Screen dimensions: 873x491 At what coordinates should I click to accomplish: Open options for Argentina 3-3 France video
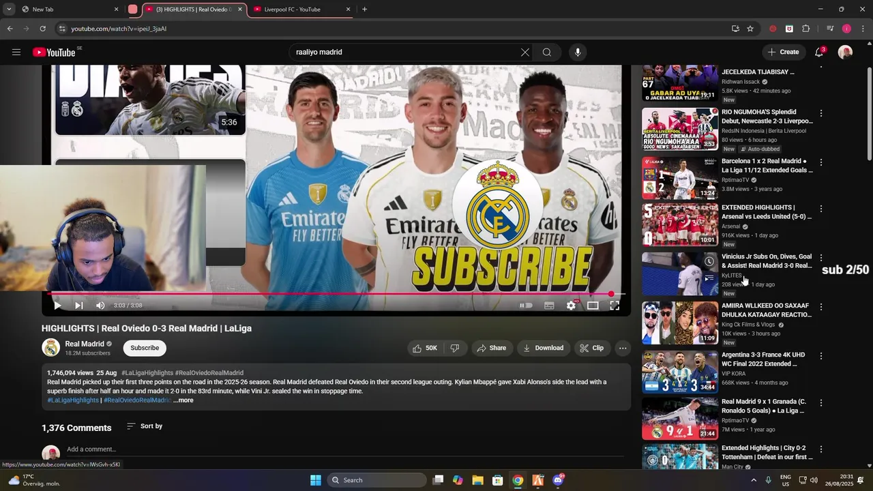point(821,356)
